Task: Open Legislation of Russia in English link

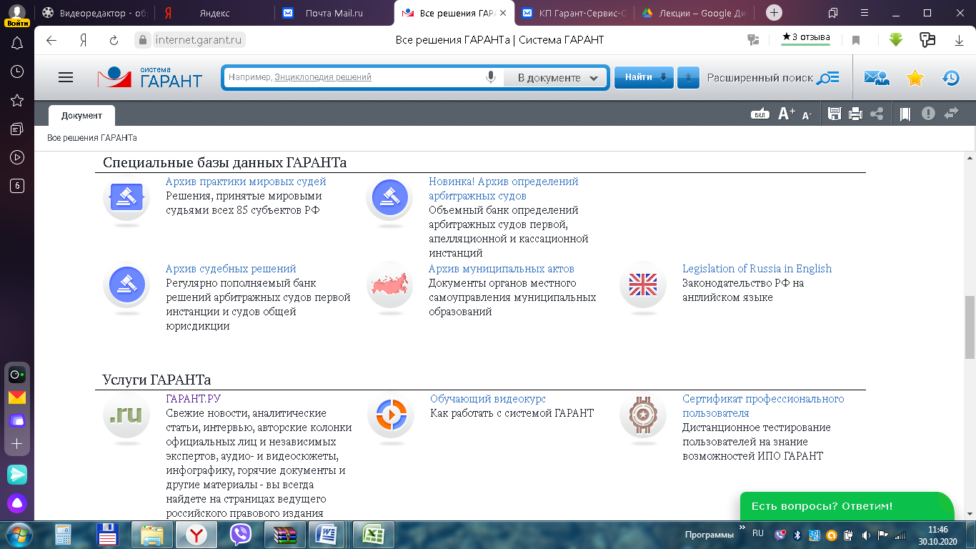Action: click(757, 269)
